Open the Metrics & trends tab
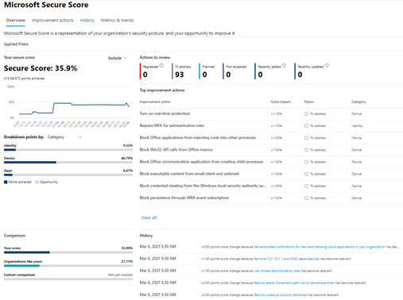Screen dimensions: 403x300 [118, 21]
